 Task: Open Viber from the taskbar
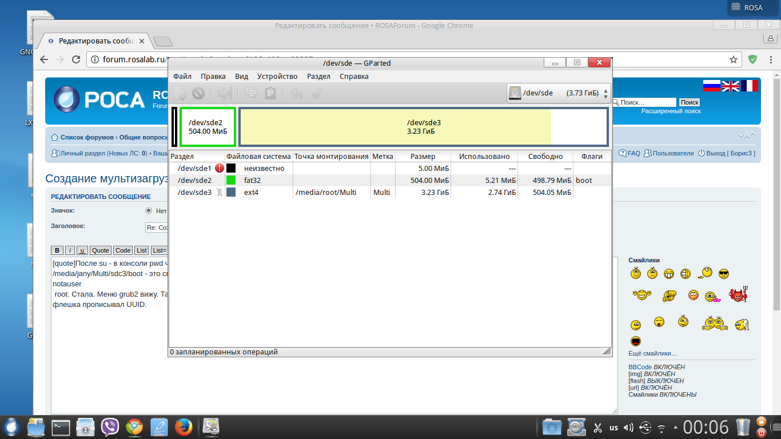pos(110,427)
